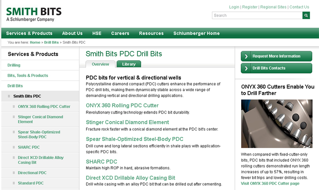The height and width of the screenshot is (190, 319).
Task: Open the Regional Sites link
Action: pos(273,7)
